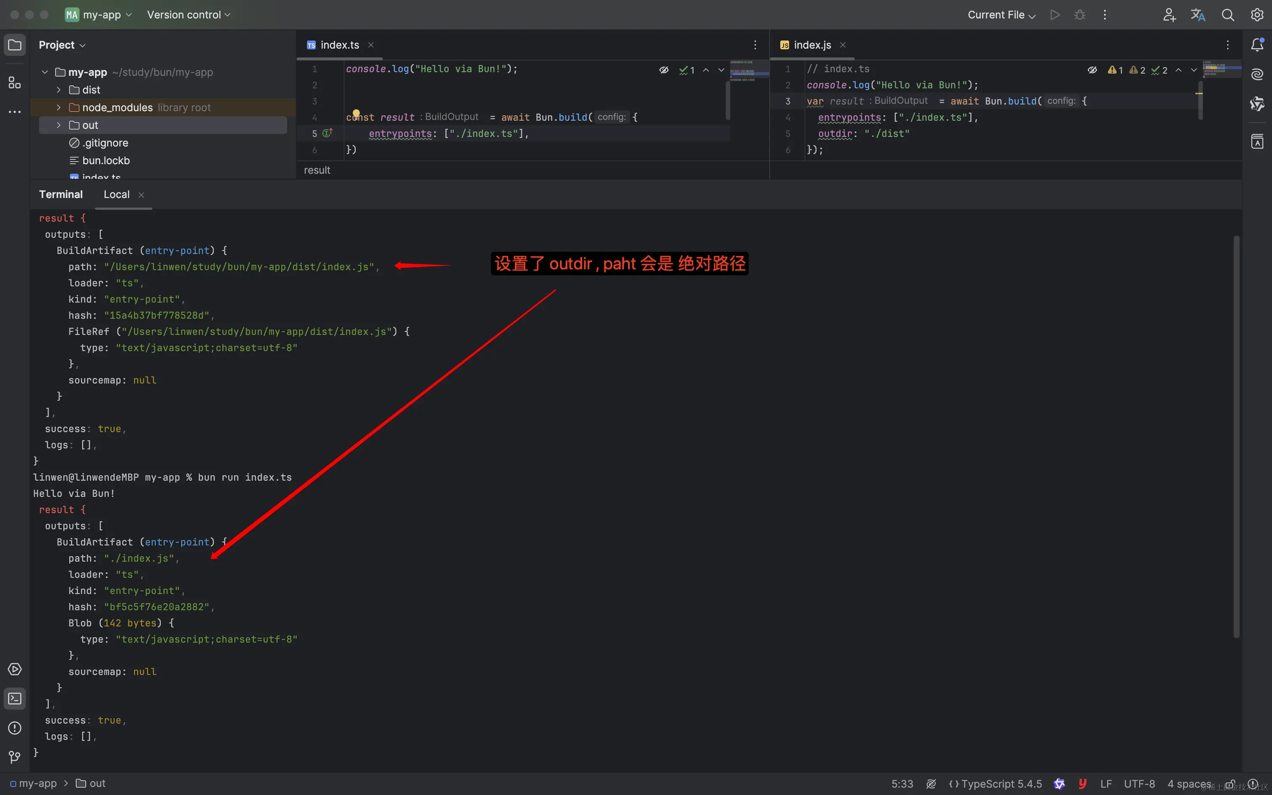Open index.ts editor tab options menu

point(755,45)
